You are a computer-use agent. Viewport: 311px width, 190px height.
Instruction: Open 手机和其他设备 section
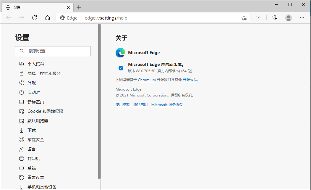pos(42,187)
